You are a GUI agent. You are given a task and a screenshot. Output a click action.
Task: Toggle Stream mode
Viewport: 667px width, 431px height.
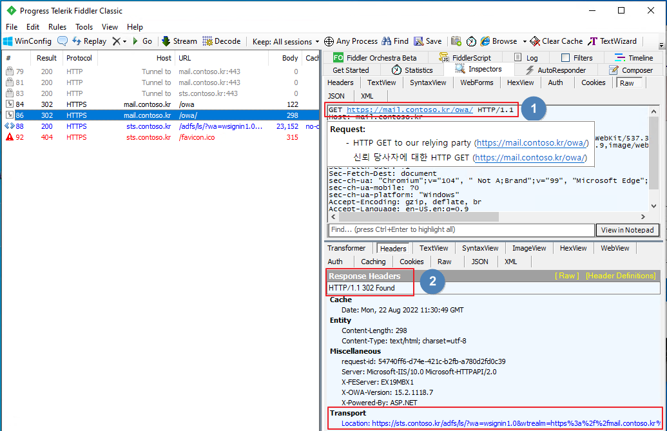pyautogui.click(x=179, y=41)
